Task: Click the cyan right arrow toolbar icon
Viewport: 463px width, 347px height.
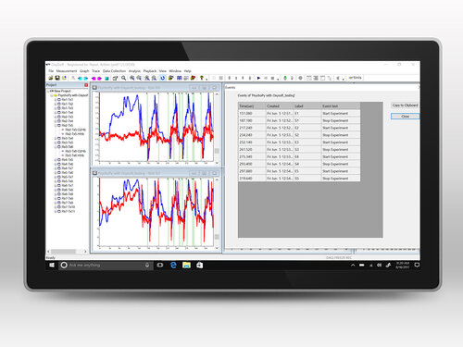Action: 86,78
